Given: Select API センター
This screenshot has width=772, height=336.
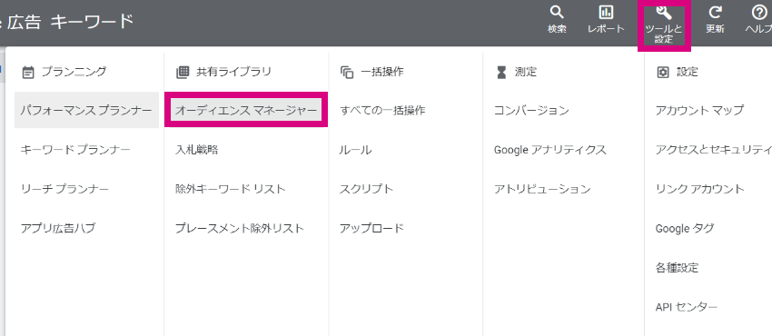Looking at the screenshot, I should click(x=687, y=307).
